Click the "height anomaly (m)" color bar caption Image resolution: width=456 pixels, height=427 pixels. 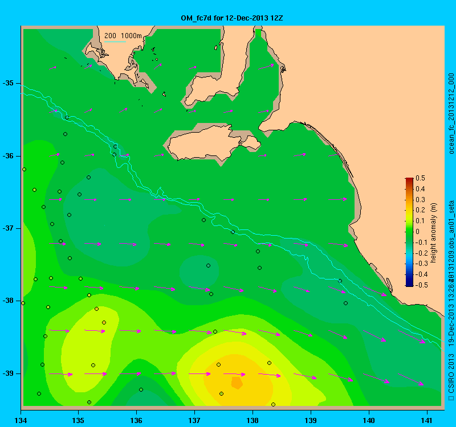pyautogui.click(x=433, y=233)
